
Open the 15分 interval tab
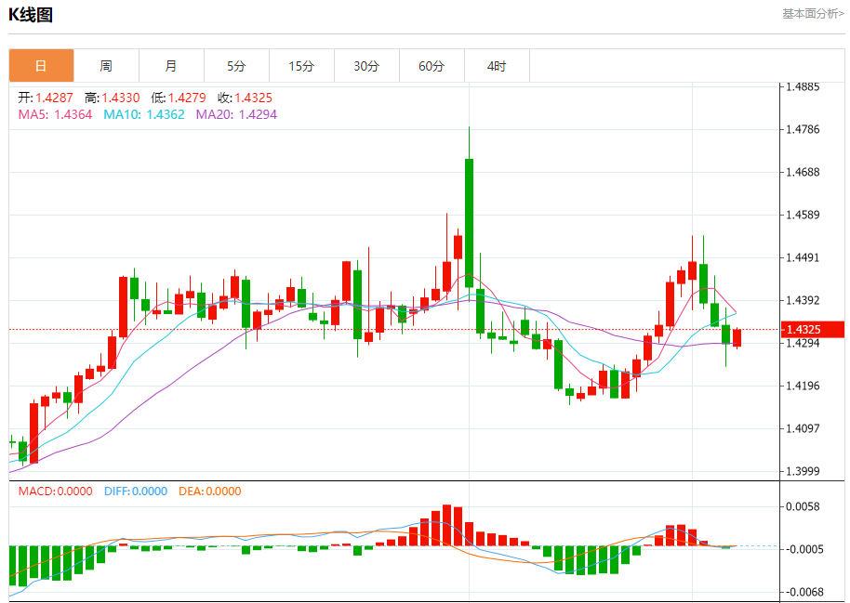click(301, 66)
